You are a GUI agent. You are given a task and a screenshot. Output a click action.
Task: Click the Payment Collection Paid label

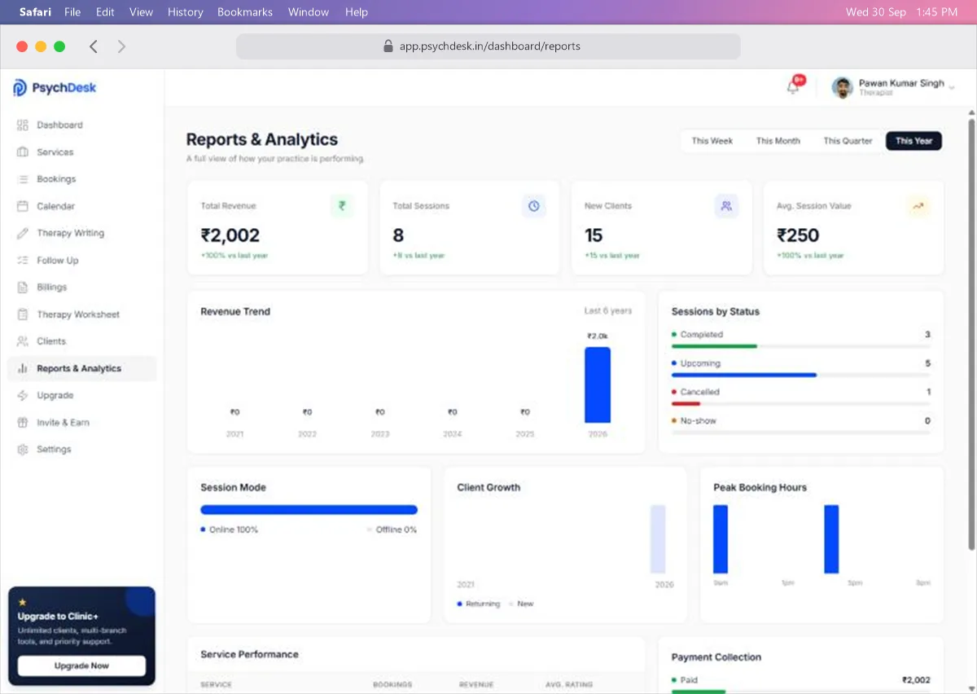[x=689, y=680]
